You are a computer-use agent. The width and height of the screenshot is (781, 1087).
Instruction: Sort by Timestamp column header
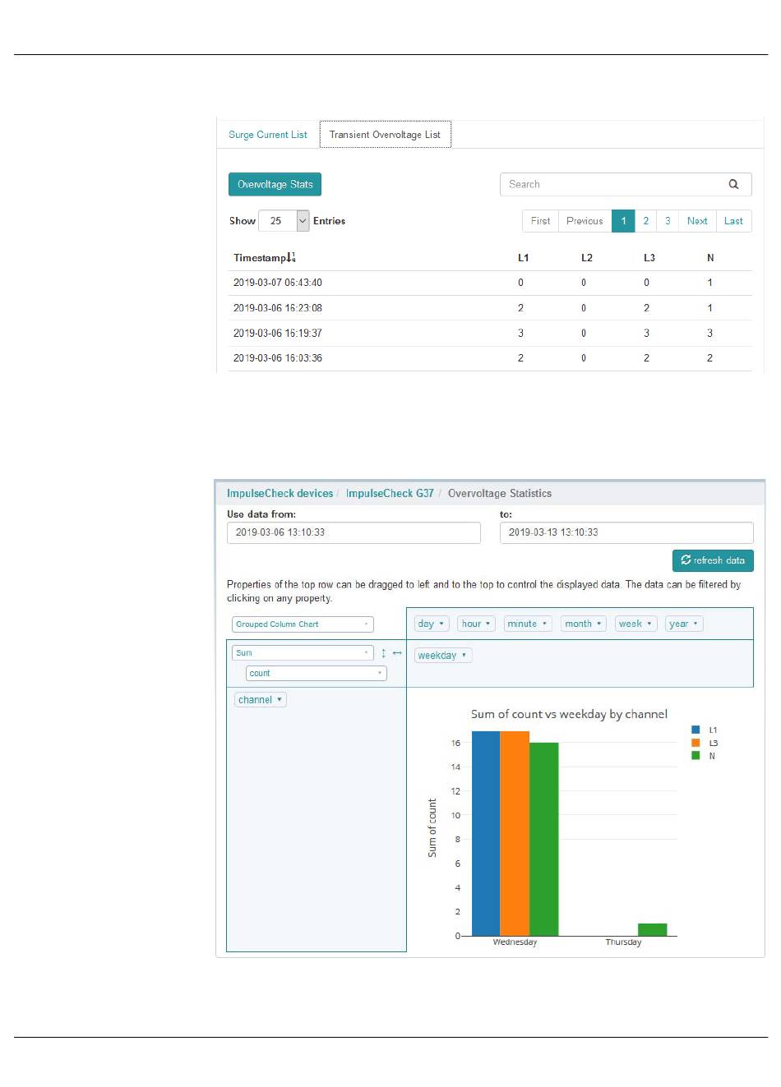coord(260,258)
